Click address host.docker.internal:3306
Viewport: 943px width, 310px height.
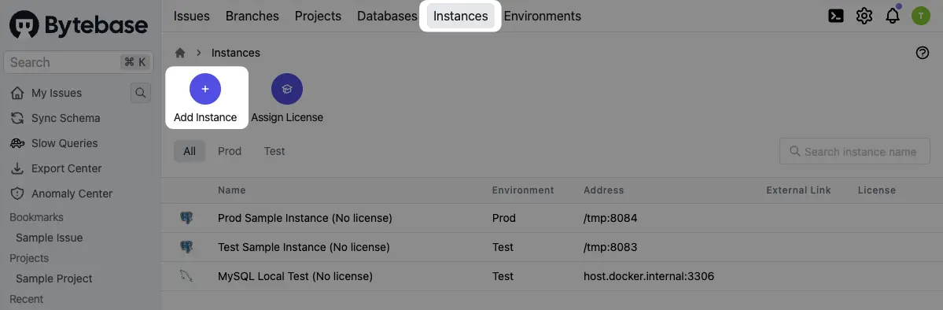(x=649, y=276)
